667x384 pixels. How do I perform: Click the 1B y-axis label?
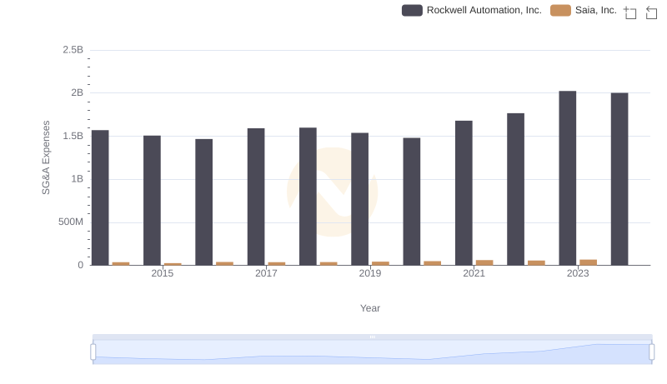coord(77,179)
